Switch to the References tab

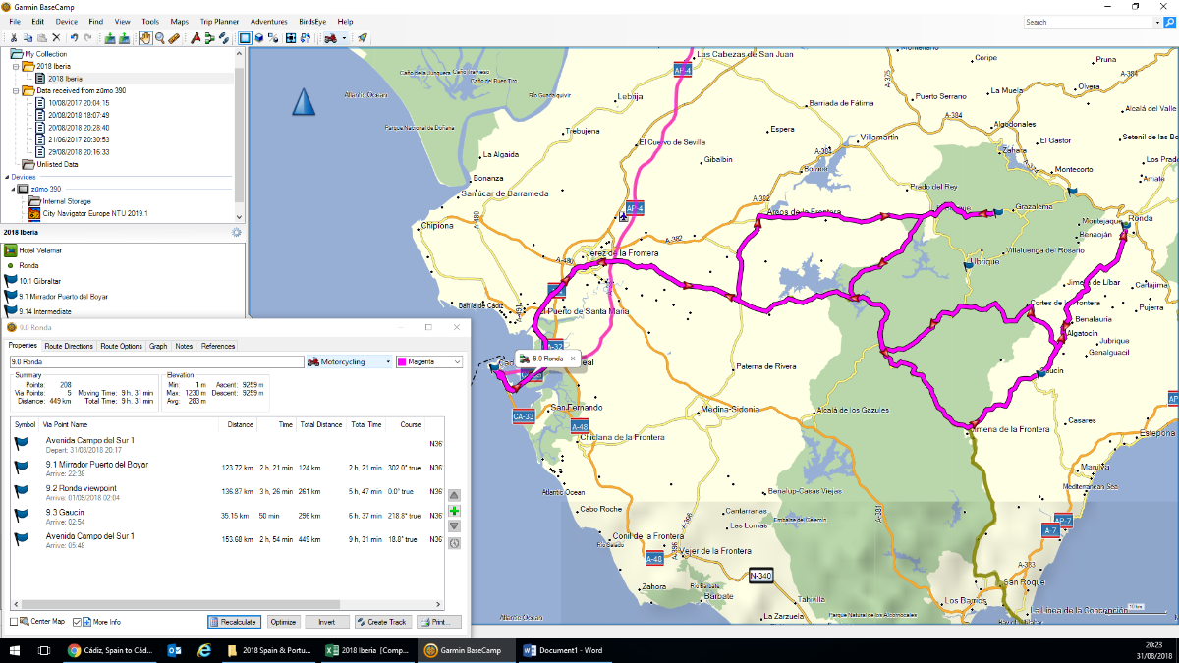click(x=218, y=346)
